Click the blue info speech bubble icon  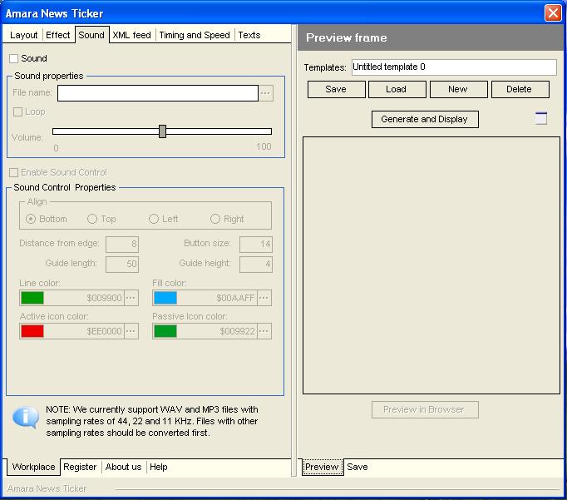click(25, 418)
